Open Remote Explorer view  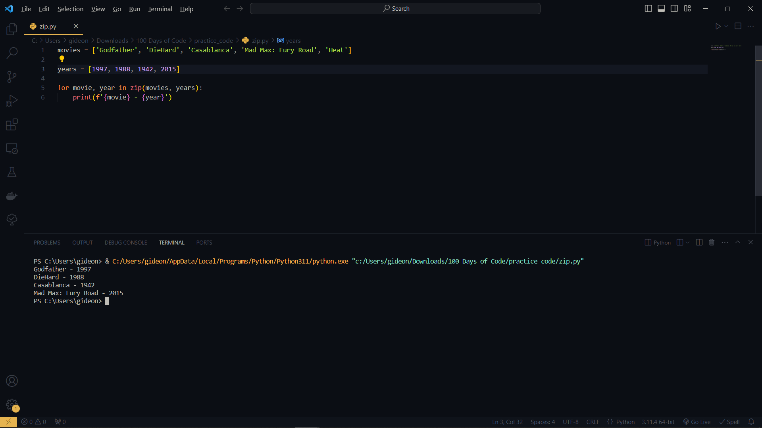click(x=12, y=149)
